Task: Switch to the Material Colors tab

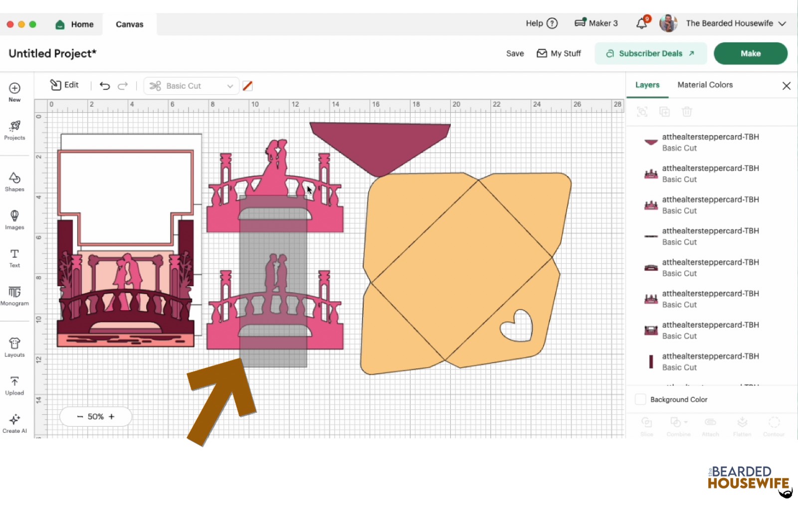Action: point(705,85)
